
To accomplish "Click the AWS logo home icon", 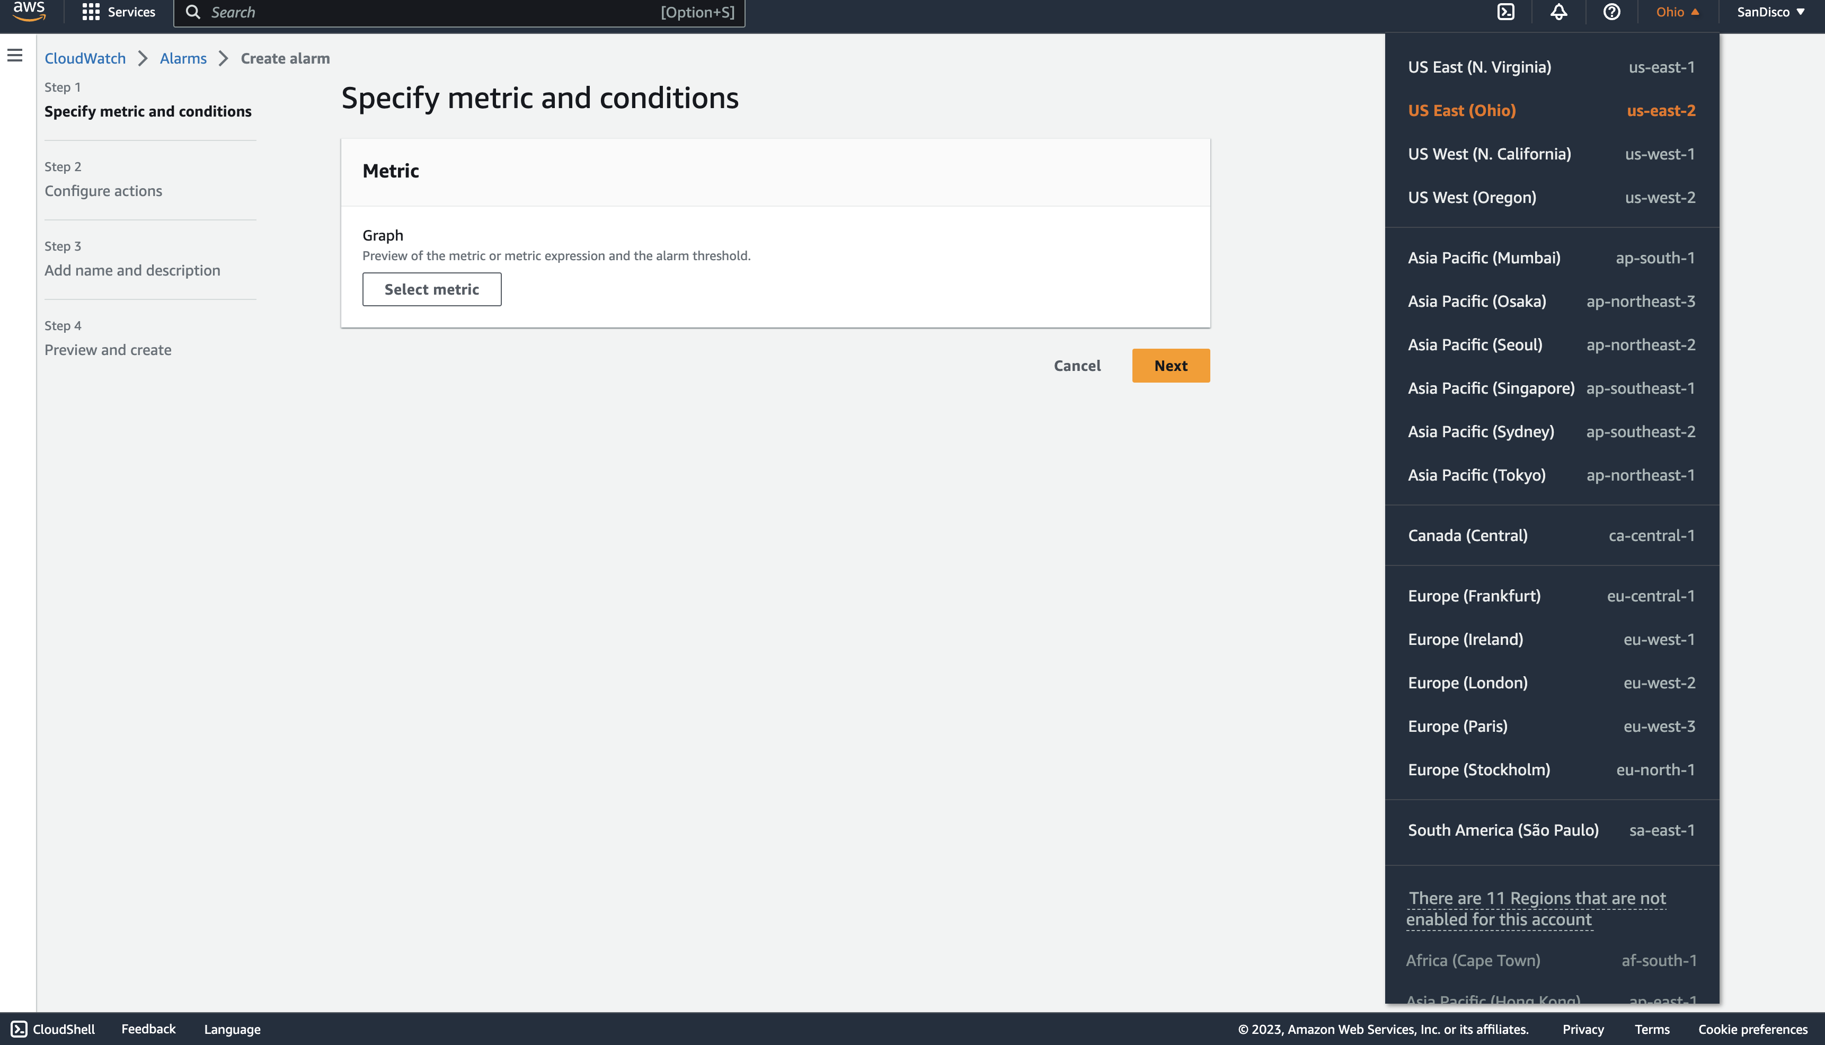I will 29,12.
